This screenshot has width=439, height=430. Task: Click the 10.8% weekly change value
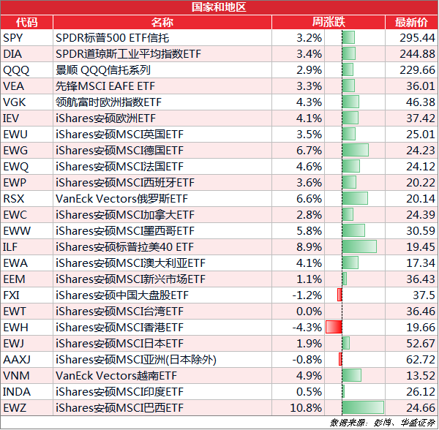(x=306, y=407)
